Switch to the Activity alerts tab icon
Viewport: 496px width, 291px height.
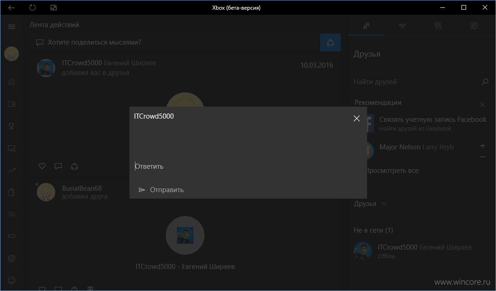pos(474,26)
